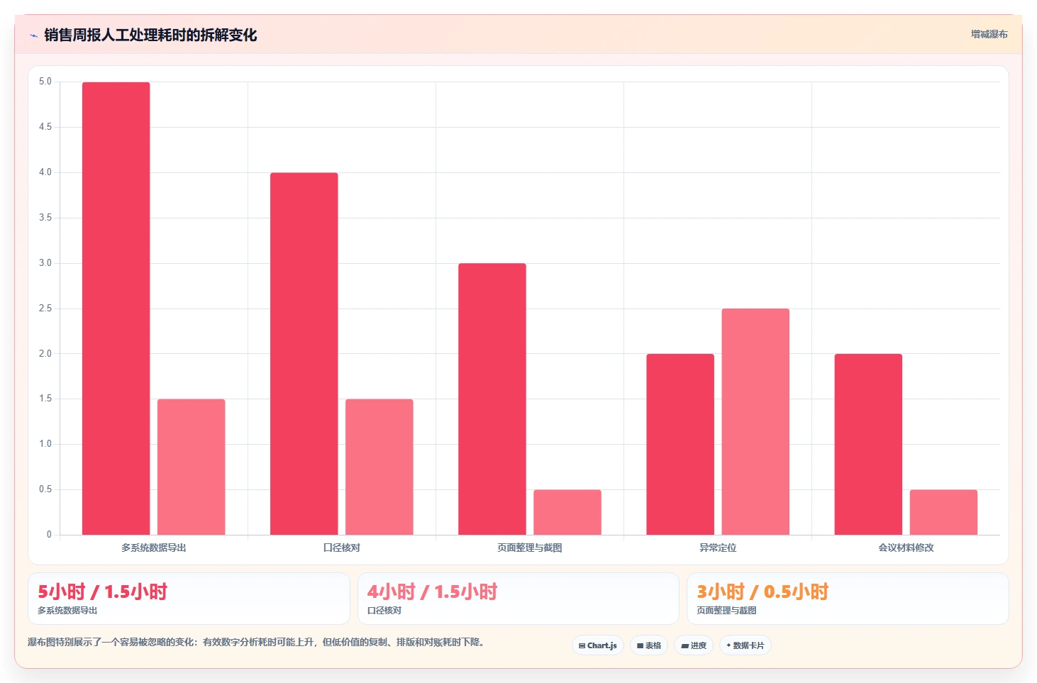This screenshot has height=683, width=1037.
Task: Select the 数据卡片 tag chip
Action: coord(745,645)
